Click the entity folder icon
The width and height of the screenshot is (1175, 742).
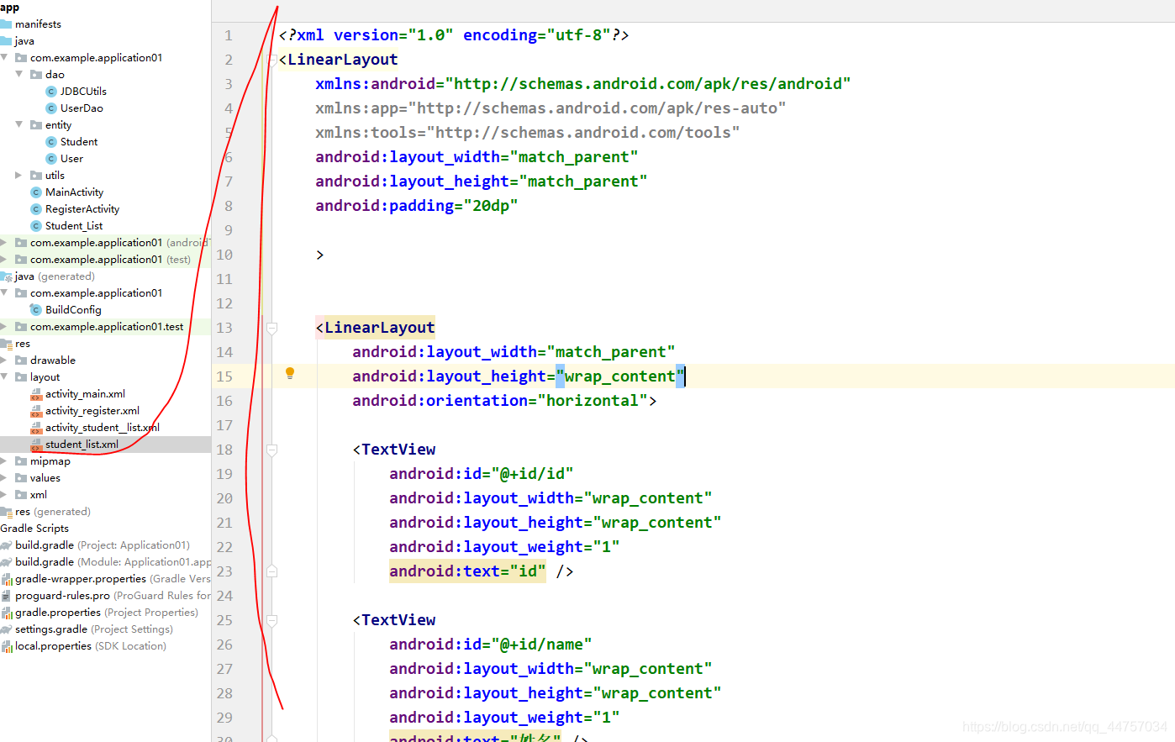pyautogui.click(x=36, y=125)
